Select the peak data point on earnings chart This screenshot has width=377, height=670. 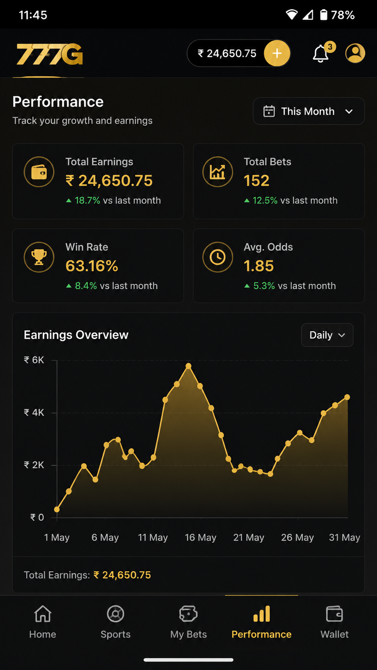point(188,366)
